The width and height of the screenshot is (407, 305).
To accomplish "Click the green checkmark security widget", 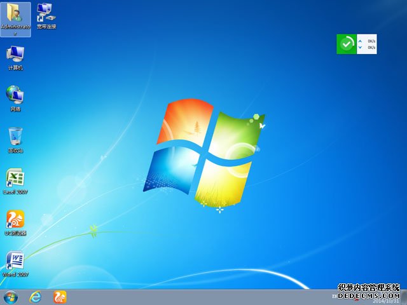I will click(x=347, y=44).
